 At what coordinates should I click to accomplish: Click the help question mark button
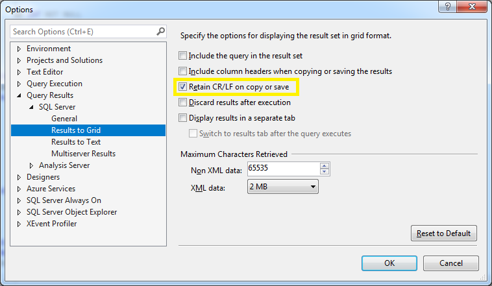[446, 7]
